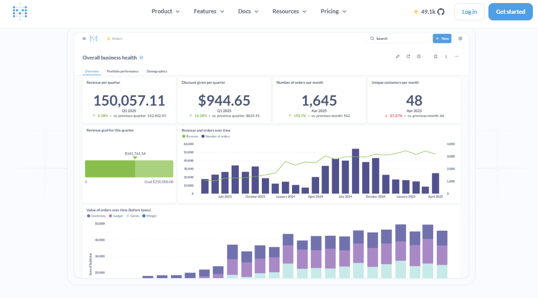
Task: Open the Resources dropdown menu
Action: coord(289,11)
